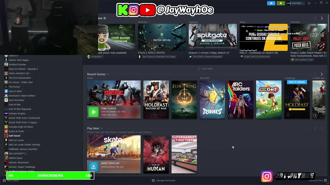Click the Garry's Mod game icon

click(6, 91)
